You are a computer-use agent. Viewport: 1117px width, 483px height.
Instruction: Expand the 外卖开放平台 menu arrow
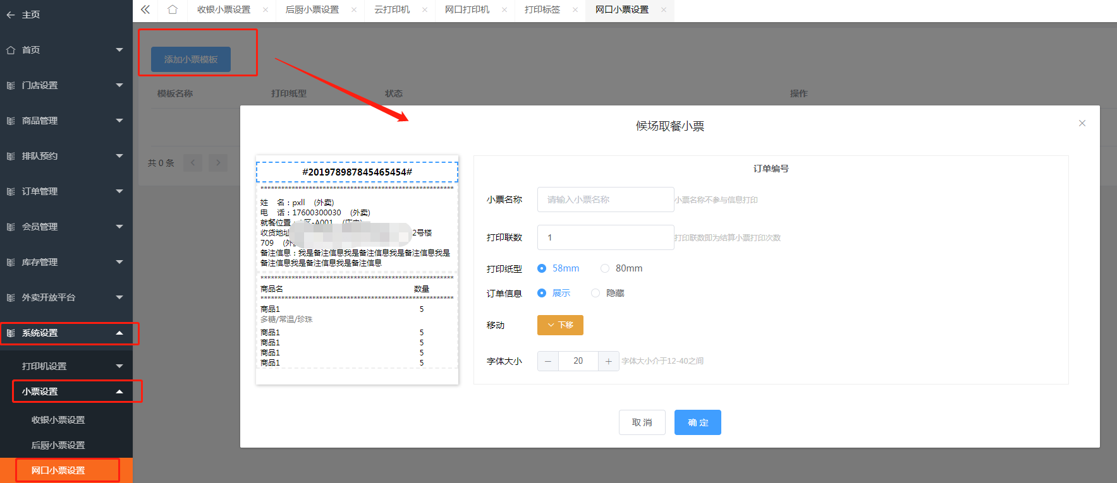coord(119,297)
